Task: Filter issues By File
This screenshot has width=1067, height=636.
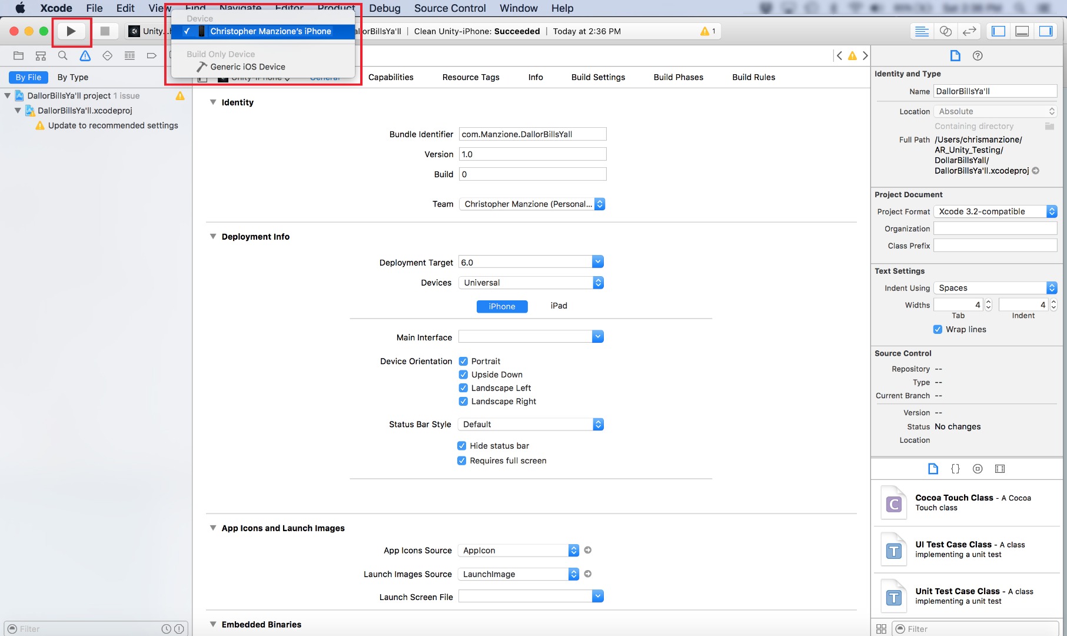Action: (28, 77)
